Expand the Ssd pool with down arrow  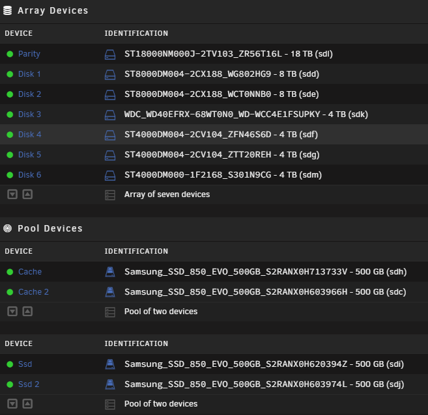pos(12,403)
